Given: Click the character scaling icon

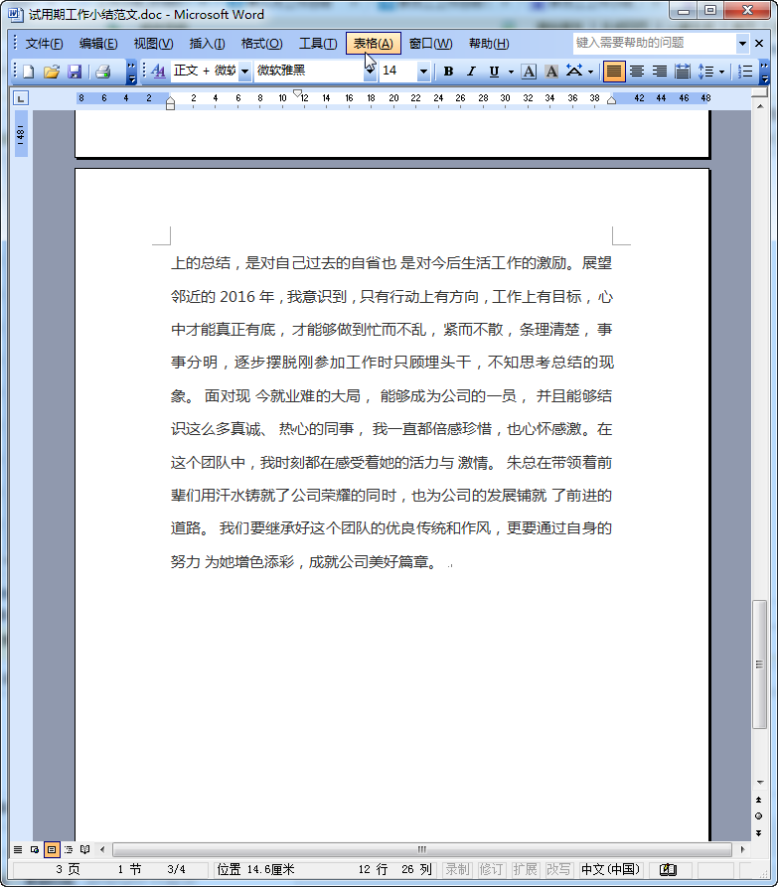Looking at the screenshot, I should click(574, 72).
